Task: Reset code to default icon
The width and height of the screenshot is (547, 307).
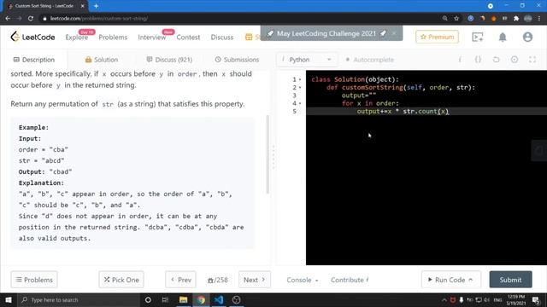Action: tap(496, 60)
